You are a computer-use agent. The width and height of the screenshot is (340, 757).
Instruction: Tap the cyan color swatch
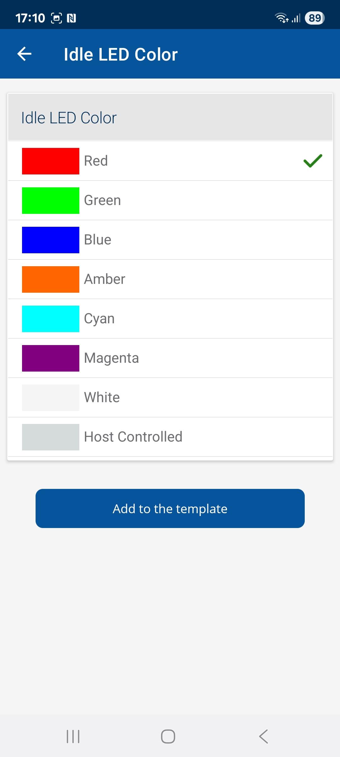tap(51, 319)
